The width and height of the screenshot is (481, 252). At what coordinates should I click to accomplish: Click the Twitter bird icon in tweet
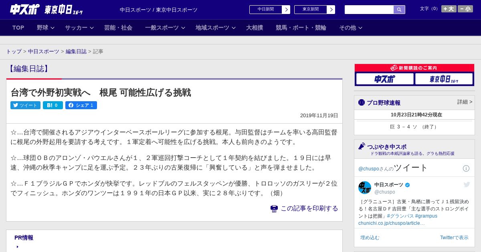pos(467,184)
